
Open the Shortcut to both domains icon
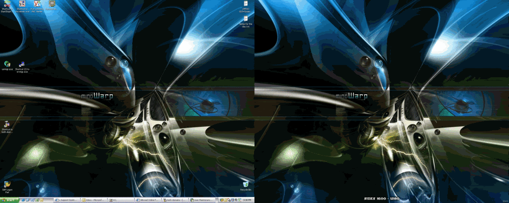point(7,126)
